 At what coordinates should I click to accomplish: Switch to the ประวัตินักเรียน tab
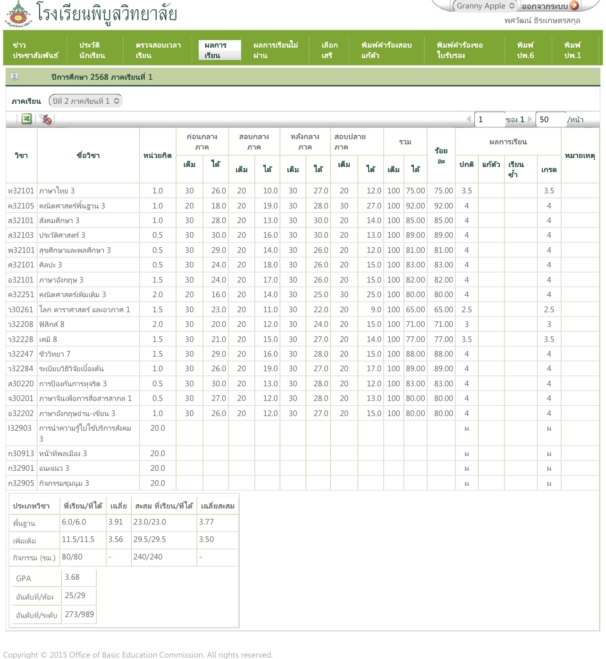tap(92, 50)
